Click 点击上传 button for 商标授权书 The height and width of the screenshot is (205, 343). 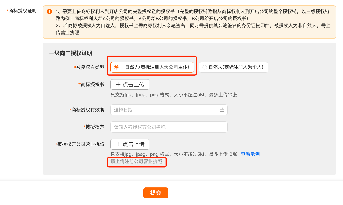click(x=130, y=85)
